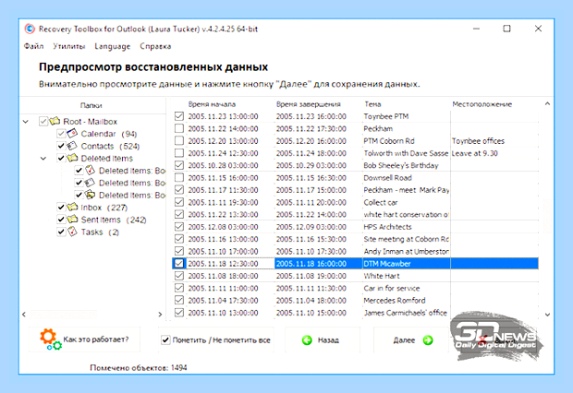Click the Calendar folder icon
Screen dimensions: 573x393
coord(72,133)
